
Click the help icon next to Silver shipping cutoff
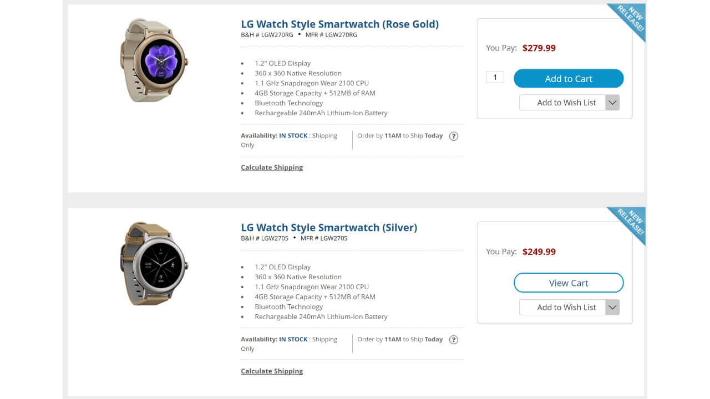(x=453, y=339)
